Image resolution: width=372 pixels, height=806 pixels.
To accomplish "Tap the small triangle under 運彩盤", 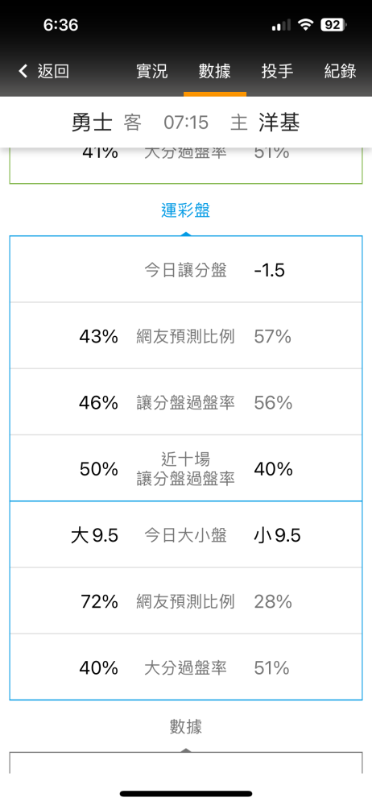I will (186, 234).
